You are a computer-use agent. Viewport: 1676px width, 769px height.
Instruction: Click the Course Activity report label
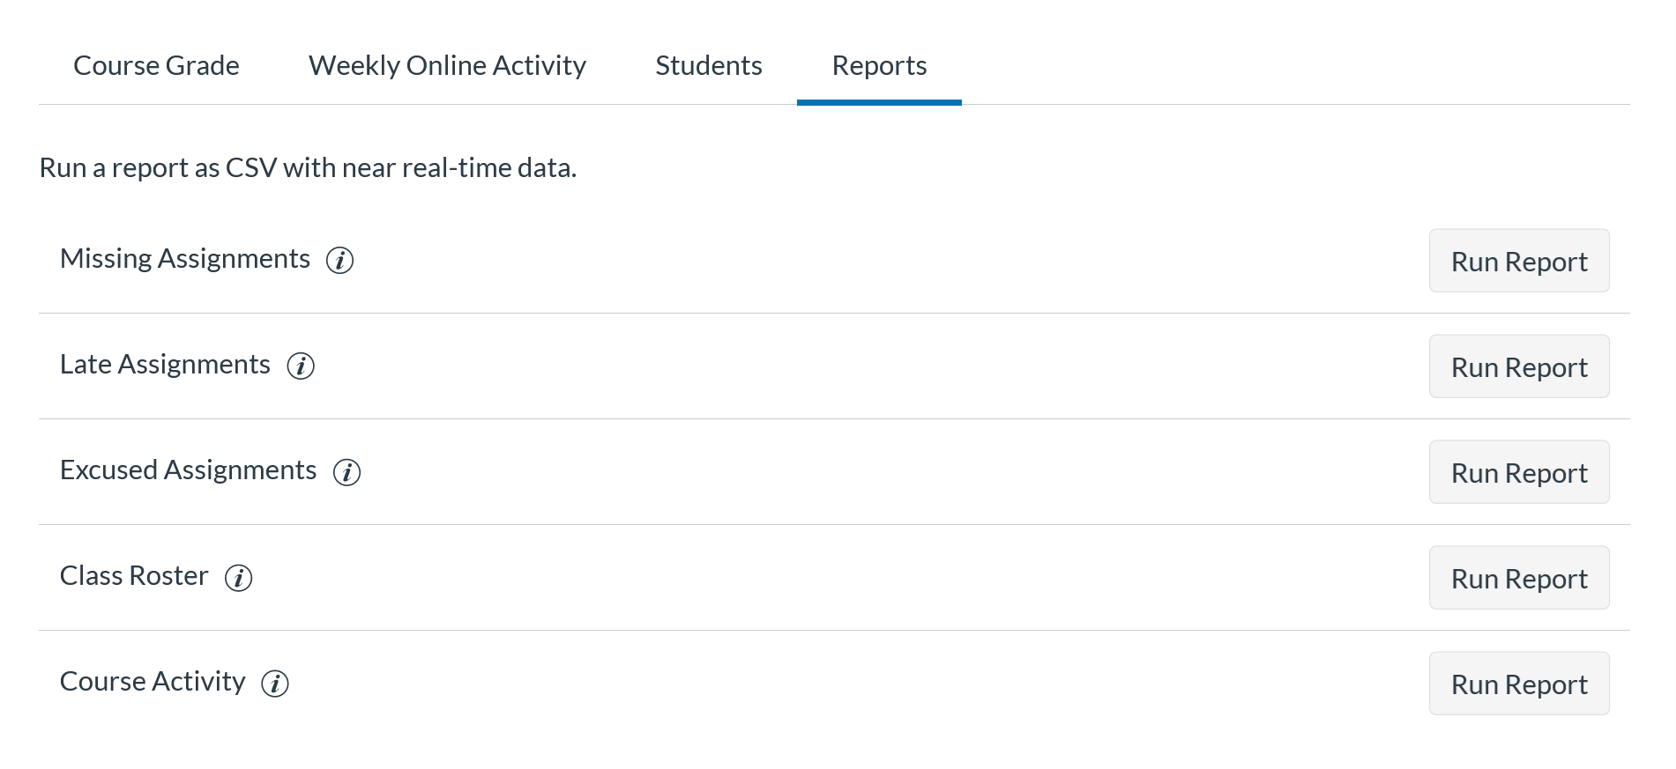tap(153, 682)
